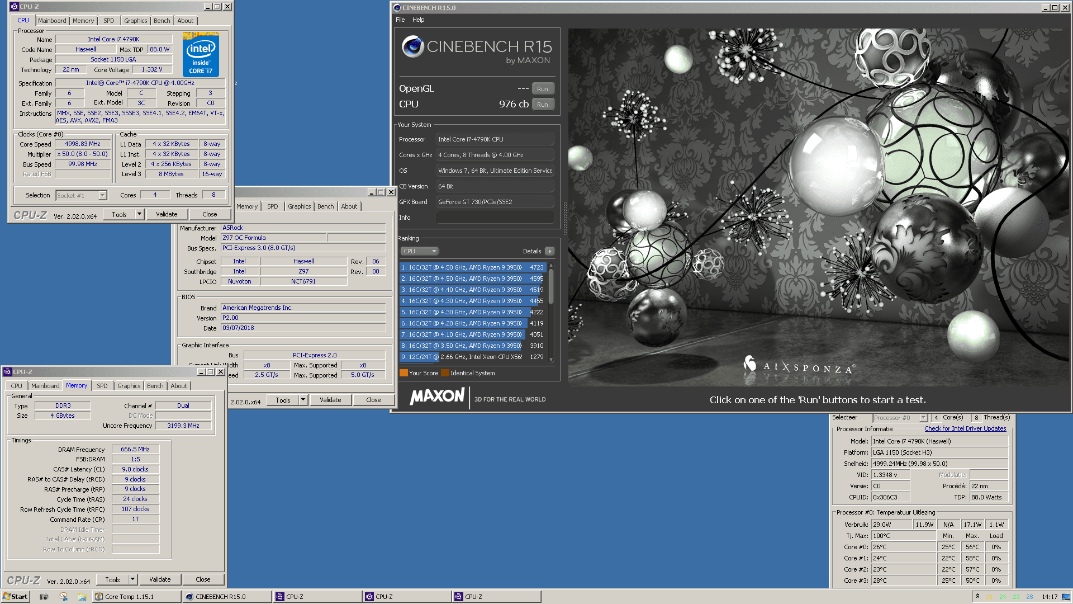
Task: Show hidden tray icons arrow
Action: pyautogui.click(x=977, y=596)
